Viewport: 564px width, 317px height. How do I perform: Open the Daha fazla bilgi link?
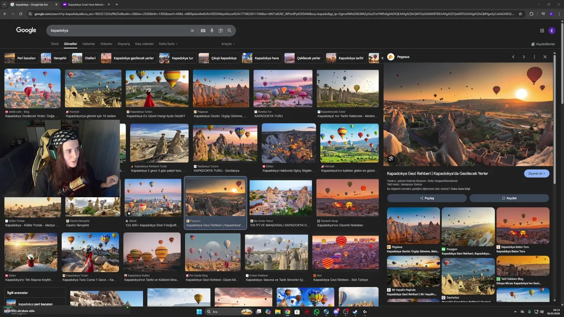pos(460,189)
